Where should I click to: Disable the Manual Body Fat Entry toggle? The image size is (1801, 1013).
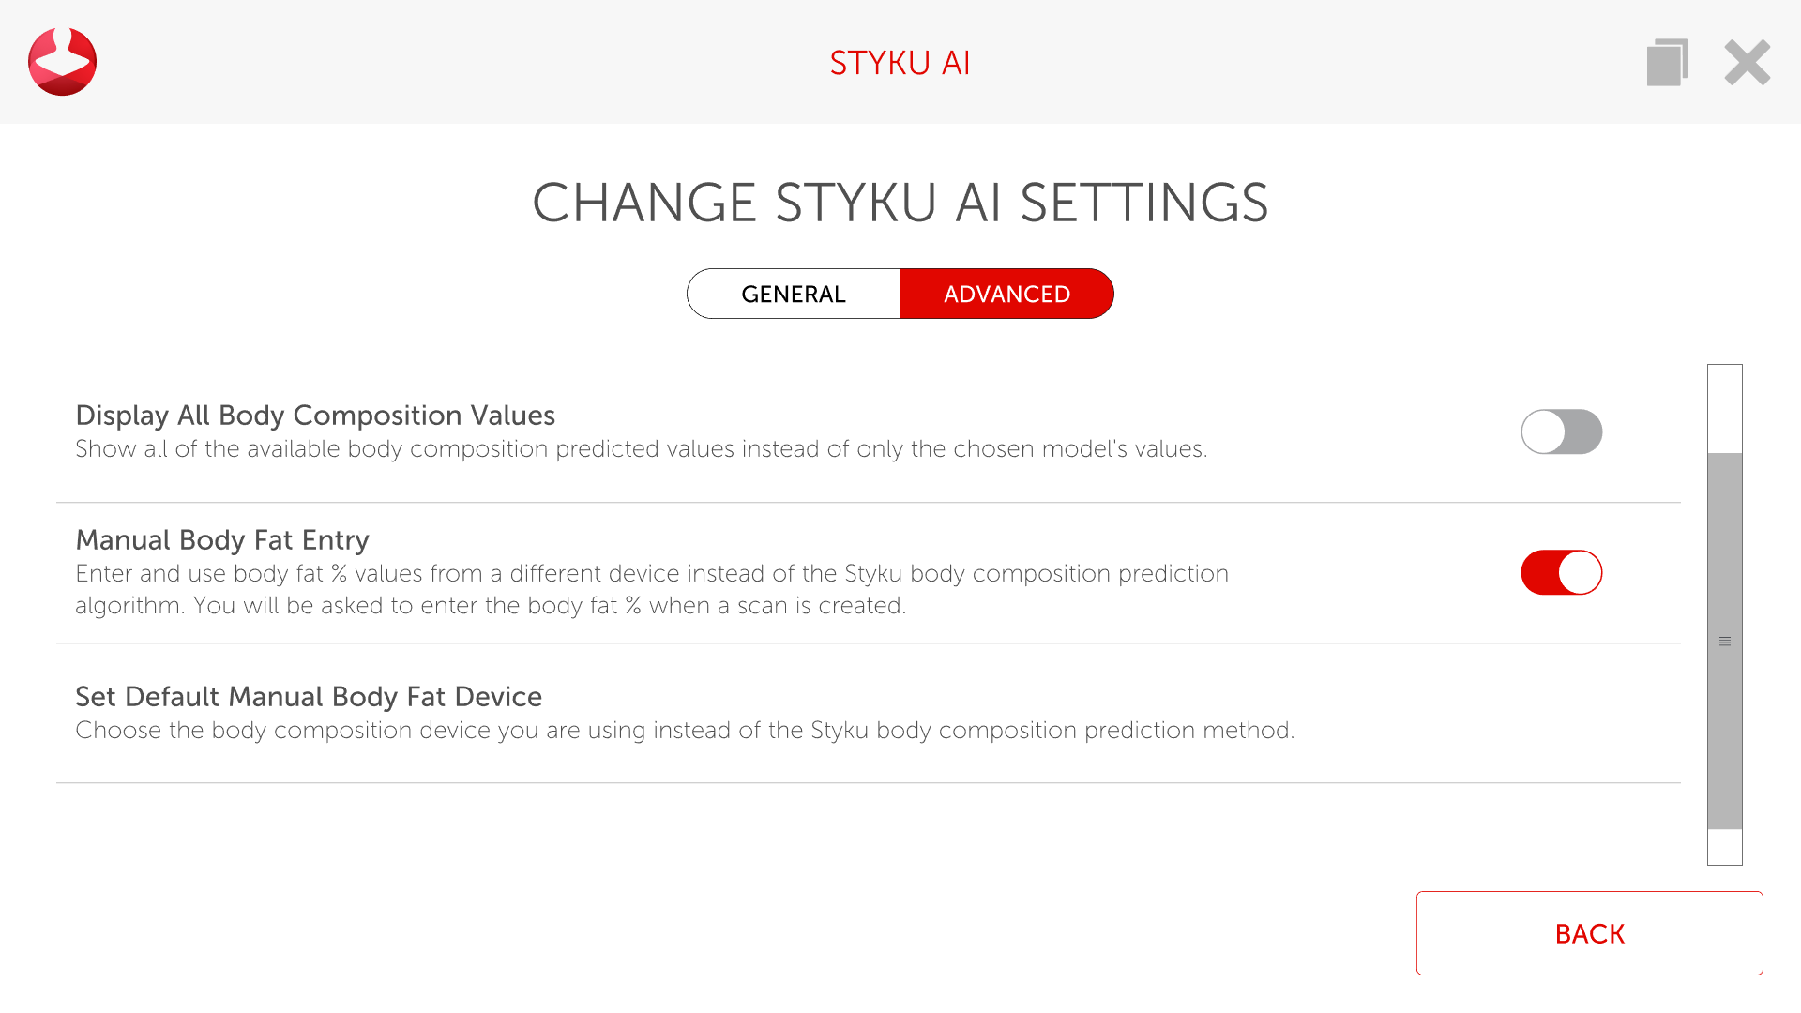pyautogui.click(x=1561, y=572)
